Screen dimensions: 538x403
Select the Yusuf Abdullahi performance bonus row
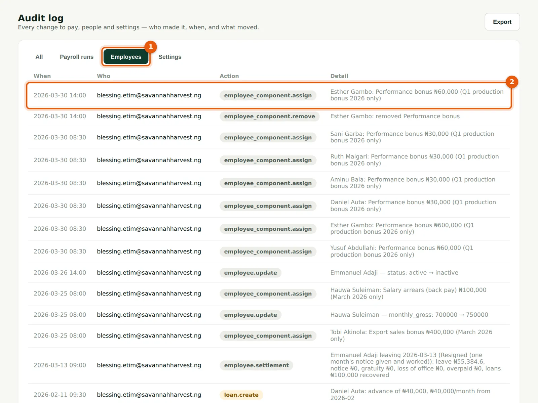point(269,252)
